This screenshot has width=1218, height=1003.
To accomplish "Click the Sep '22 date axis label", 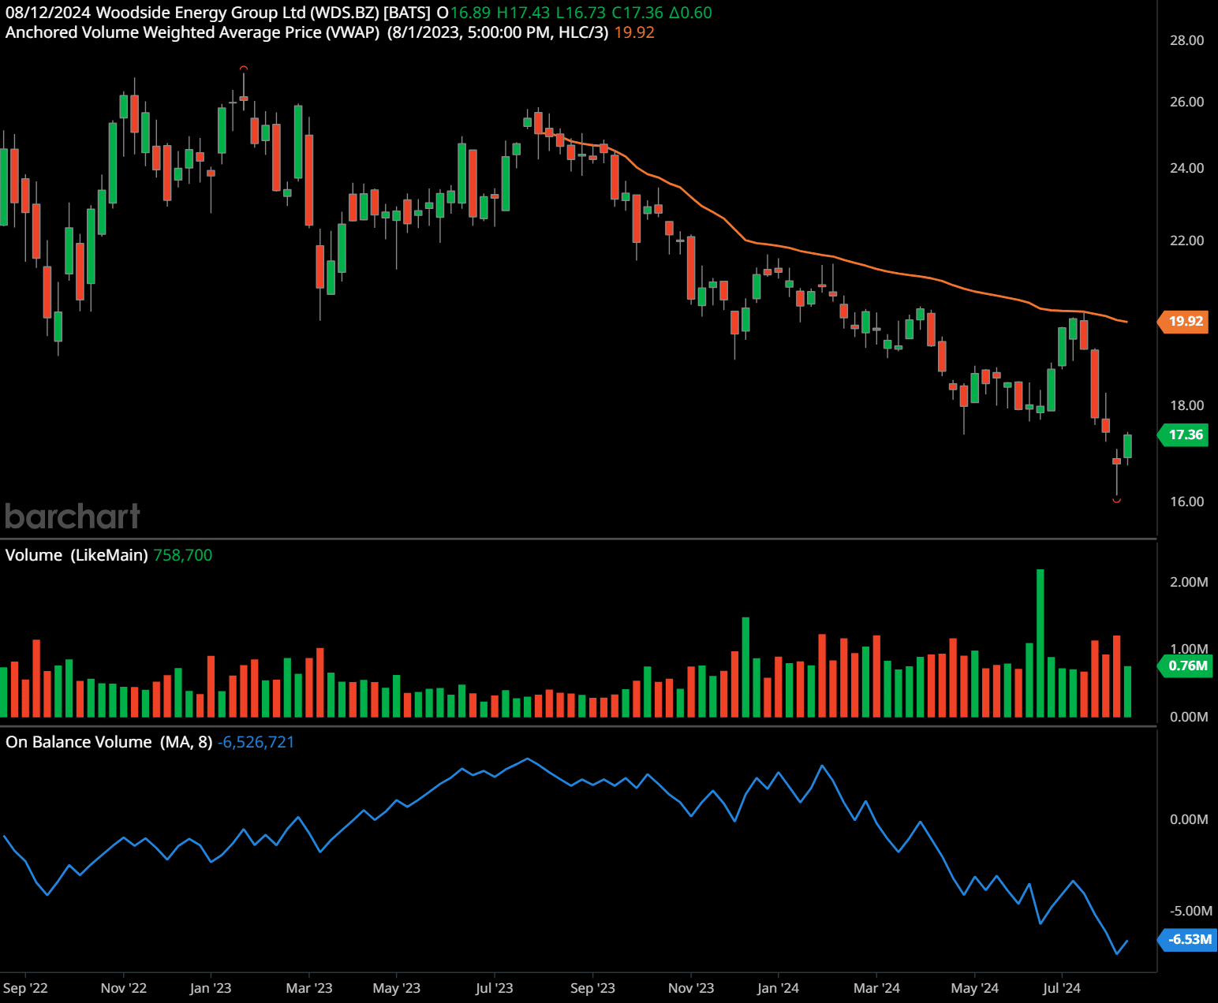I will point(25,988).
